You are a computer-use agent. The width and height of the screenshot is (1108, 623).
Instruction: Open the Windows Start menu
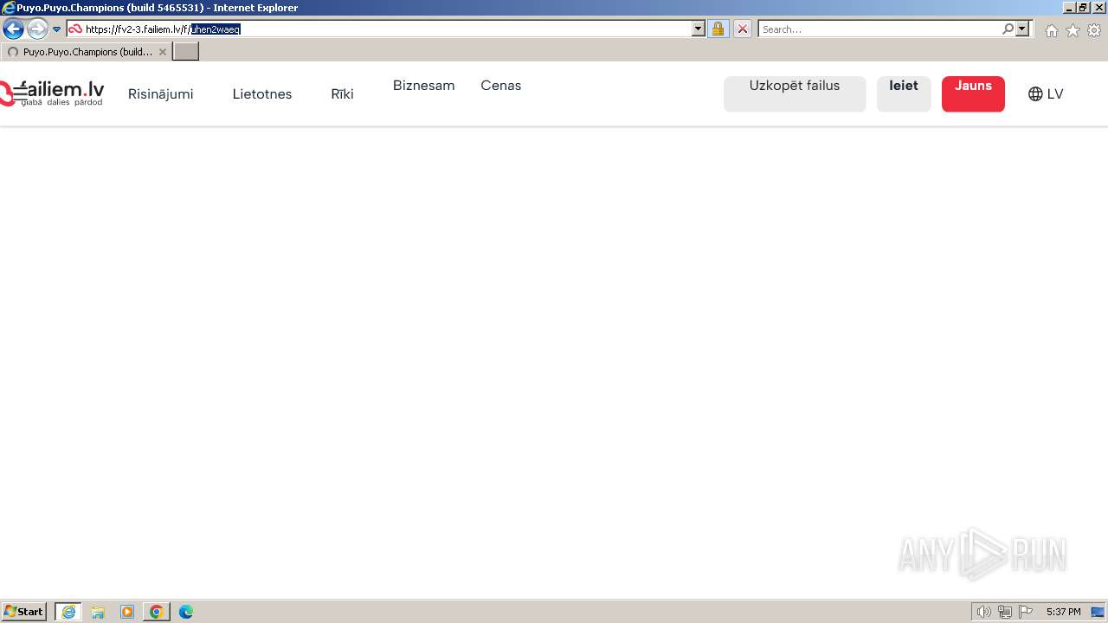pyautogui.click(x=24, y=612)
